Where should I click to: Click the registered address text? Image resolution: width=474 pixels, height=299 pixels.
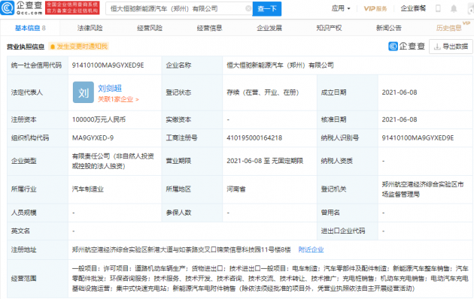pyautogui.click(x=181, y=249)
